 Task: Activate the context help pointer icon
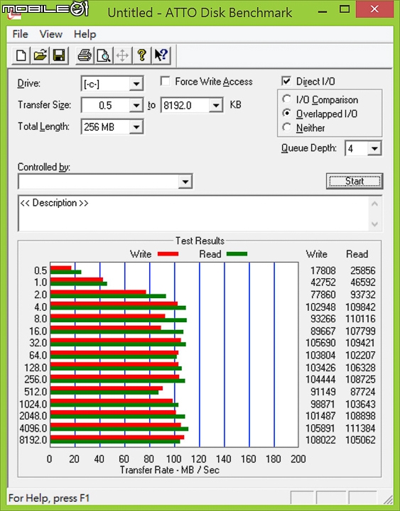[x=161, y=55]
